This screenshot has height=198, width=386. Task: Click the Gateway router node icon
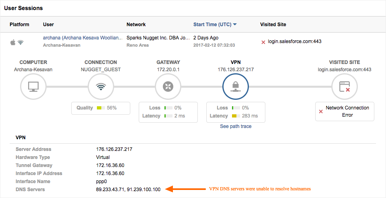coord(168,87)
